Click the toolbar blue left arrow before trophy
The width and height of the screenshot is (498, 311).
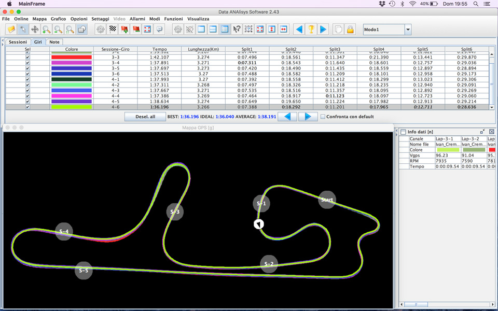[299, 30]
